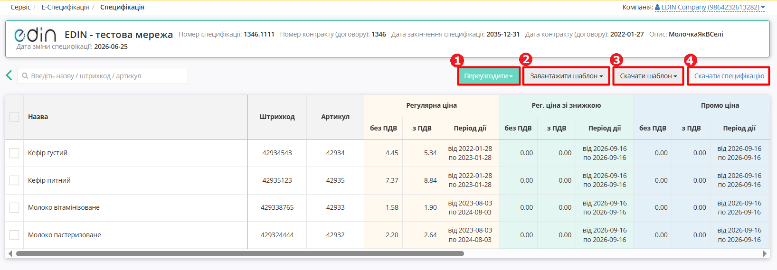Click price 8.84 with VAT
The image size is (777, 270).
430,180
